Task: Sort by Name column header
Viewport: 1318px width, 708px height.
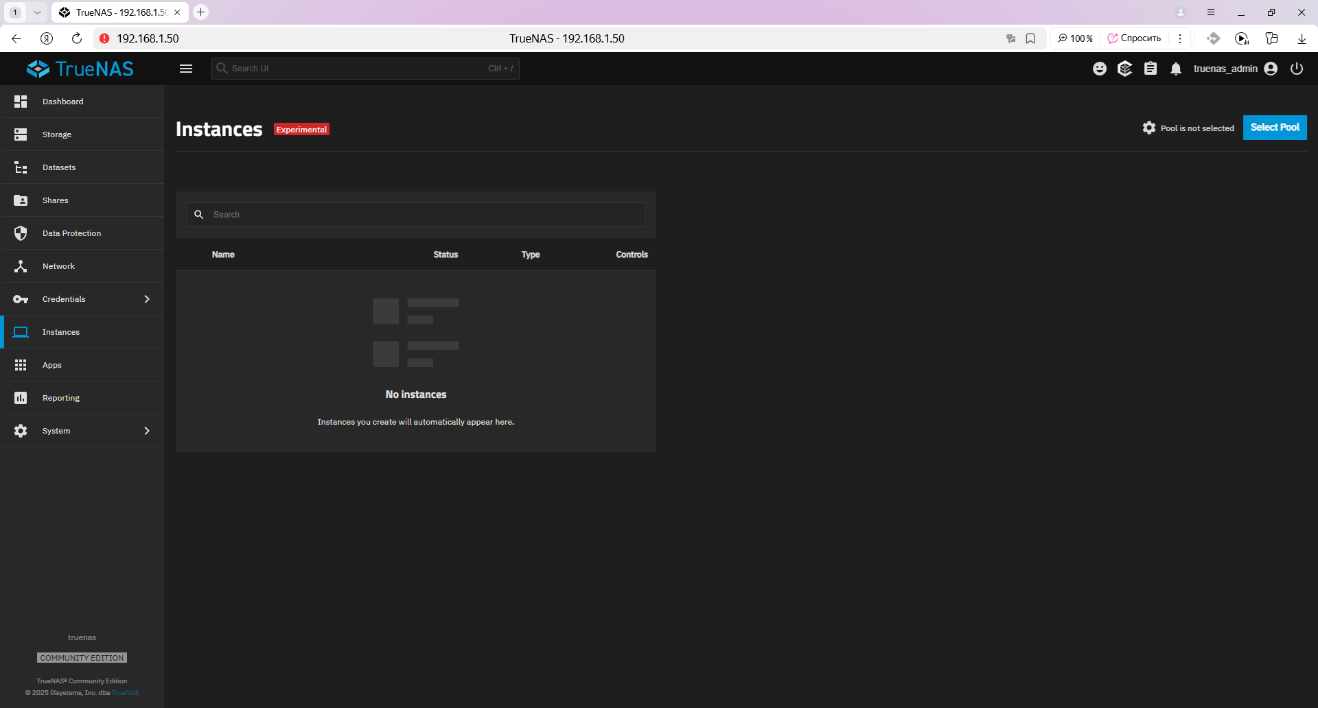Action: pos(223,255)
